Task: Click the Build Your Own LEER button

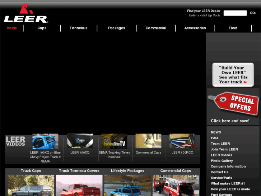Action: coord(233,75)
